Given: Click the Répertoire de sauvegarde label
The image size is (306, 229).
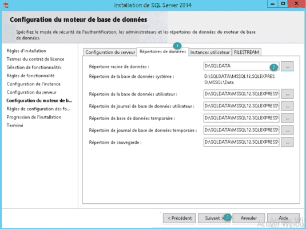Looking at the screenshot, I should tap(115, 143).
